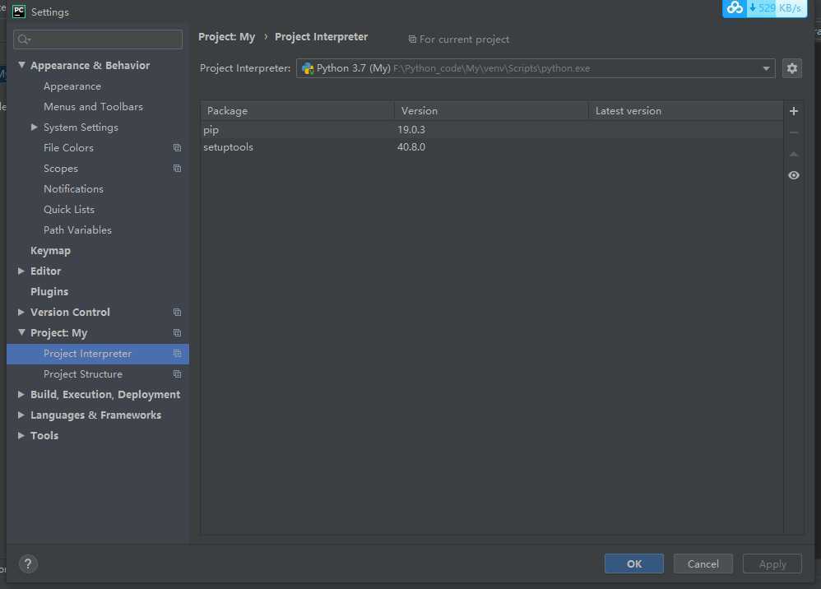Open File Colors settings
Screen dimensions: 821x589
tap(68, 148)
